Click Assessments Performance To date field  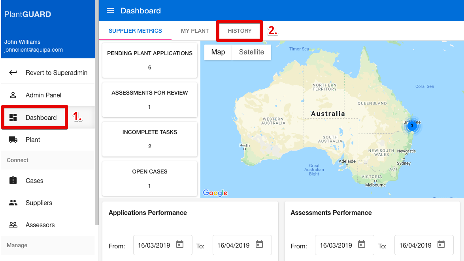point(424,245)
